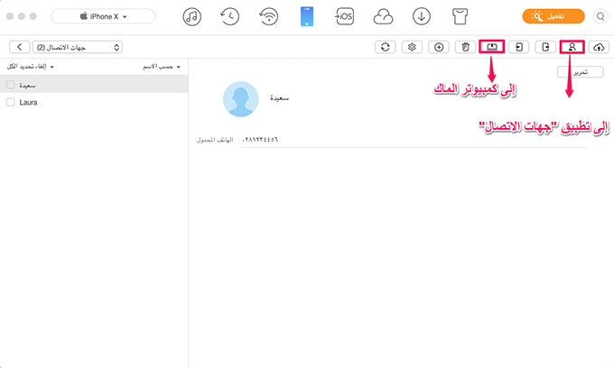
Task: Send contacts to Mac computer icon
Action: (x=492, y=47)
